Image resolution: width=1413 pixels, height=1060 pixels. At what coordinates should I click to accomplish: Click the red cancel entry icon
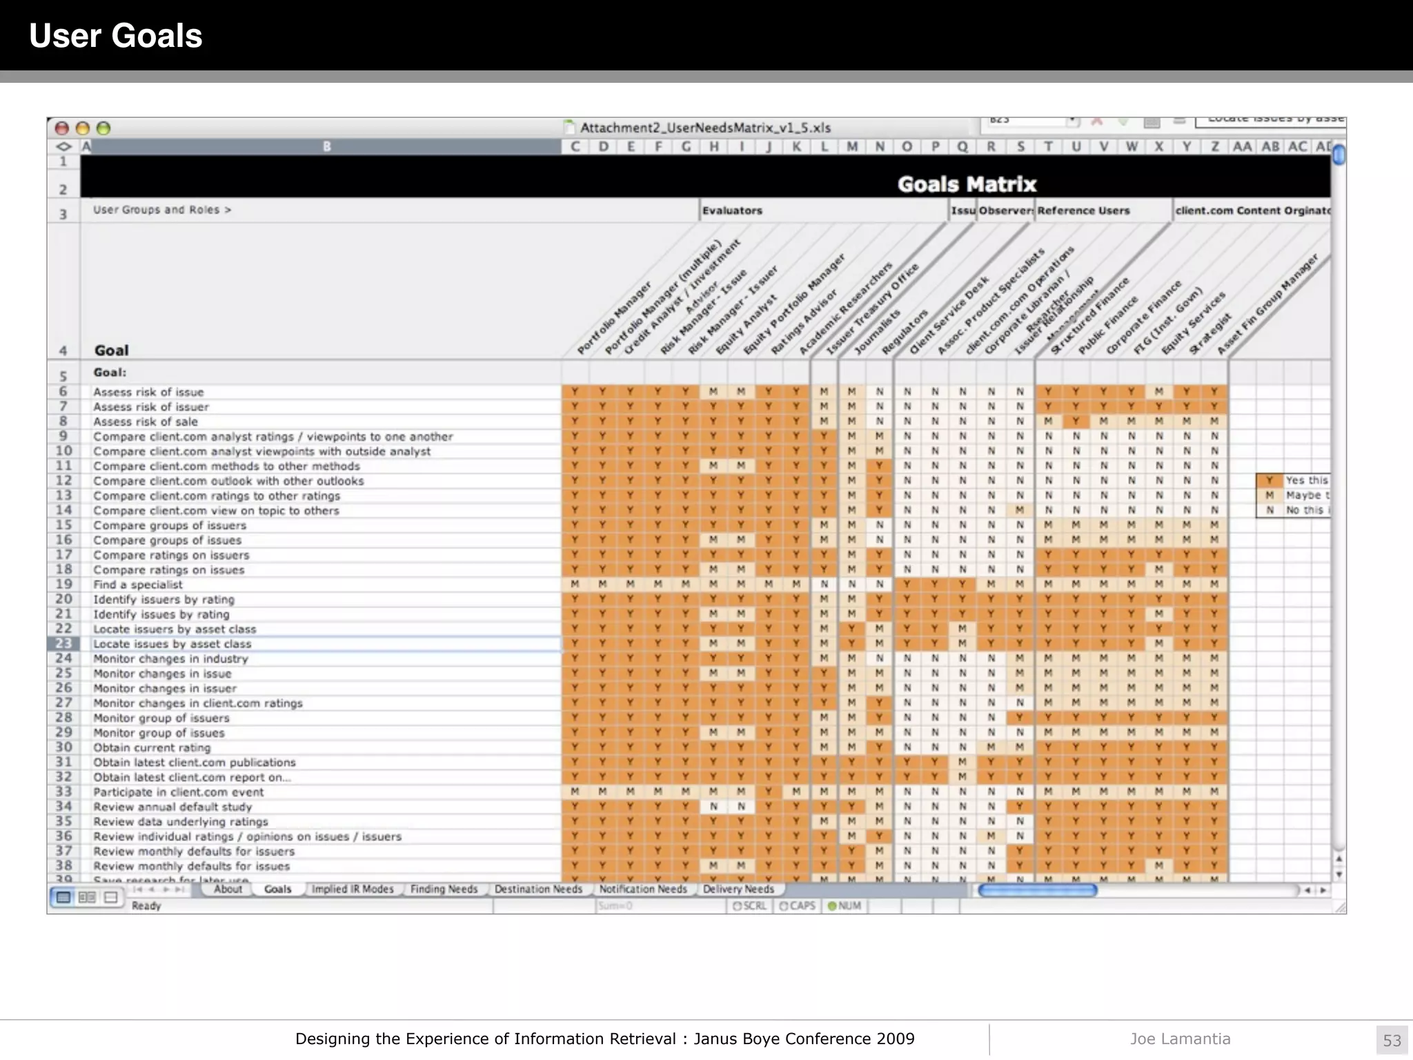(x=1097, y=121)
